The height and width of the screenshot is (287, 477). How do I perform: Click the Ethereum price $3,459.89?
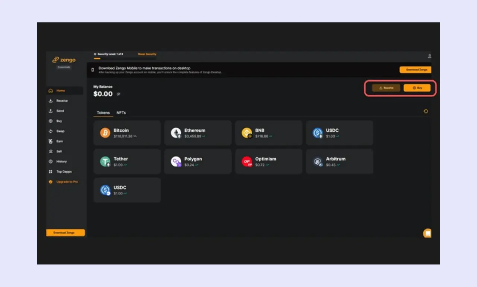[193, 136]
